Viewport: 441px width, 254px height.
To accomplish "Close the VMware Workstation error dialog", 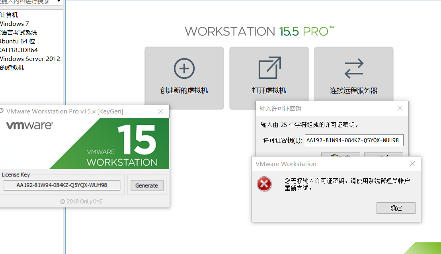I will pyautogui.click(x=412, y=164).
